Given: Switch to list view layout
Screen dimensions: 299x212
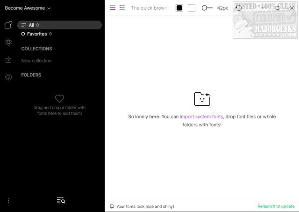Looking at the screenshot, I should [x=113, y=8].
